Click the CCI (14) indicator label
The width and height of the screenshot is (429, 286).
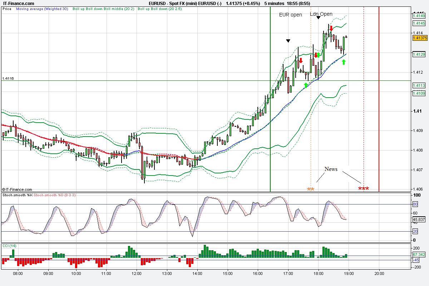9,246
